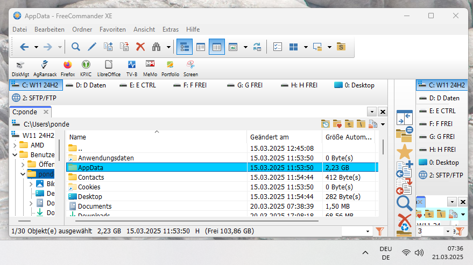473x265 pixels.
Task: Click the binoculars find icon
Action: pyautogui.click(x=156, y=47)
